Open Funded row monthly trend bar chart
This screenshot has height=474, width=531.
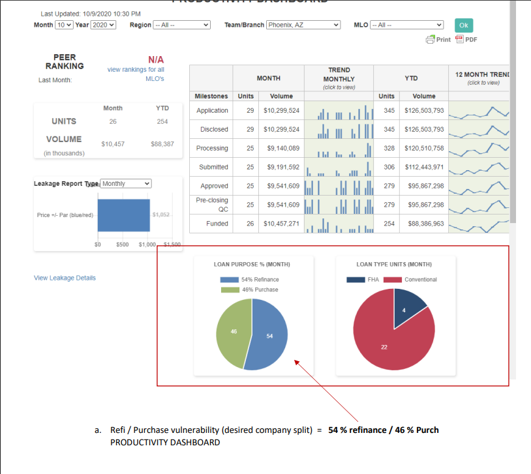[339, 224]
